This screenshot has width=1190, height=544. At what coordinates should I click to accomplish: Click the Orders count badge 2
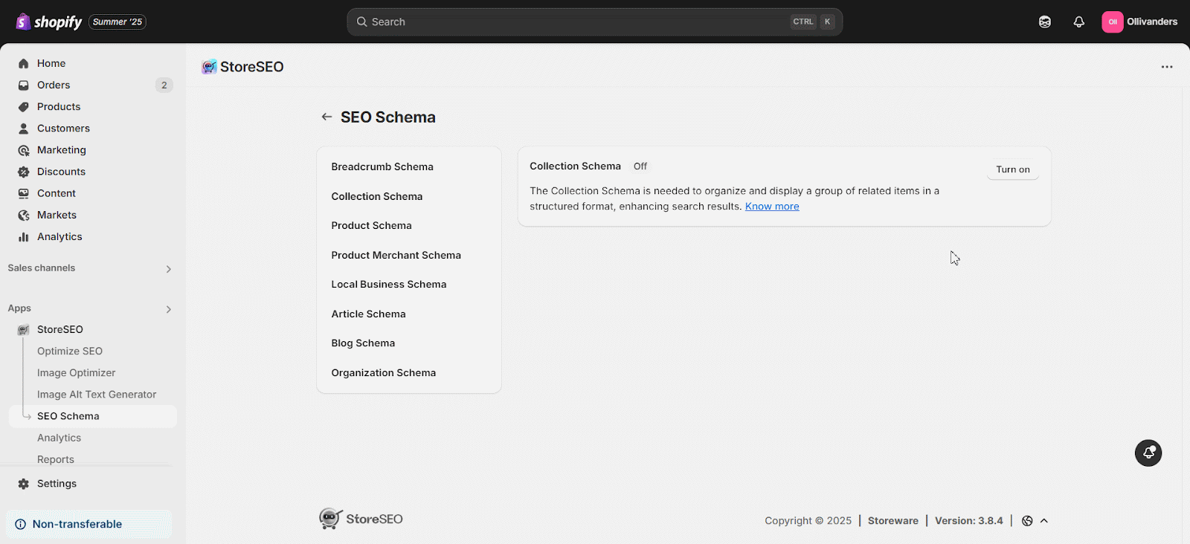coord(164,85)
